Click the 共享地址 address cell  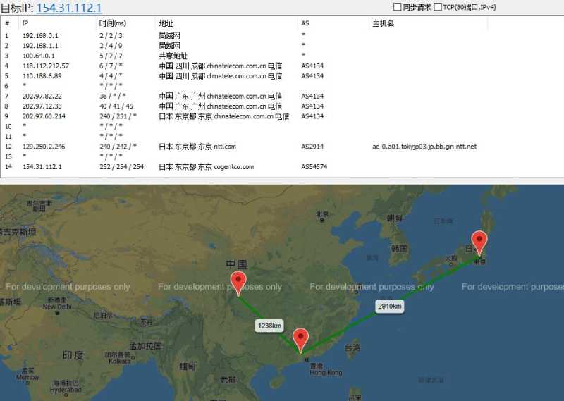[173, 56]
